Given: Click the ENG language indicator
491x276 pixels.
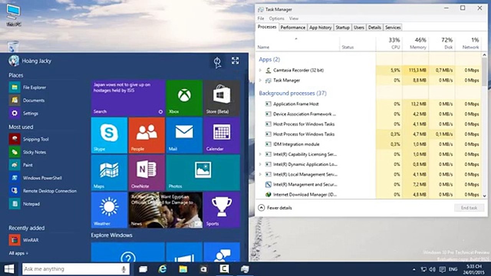Looking at the screenshot, I should (x=453, y=269).
